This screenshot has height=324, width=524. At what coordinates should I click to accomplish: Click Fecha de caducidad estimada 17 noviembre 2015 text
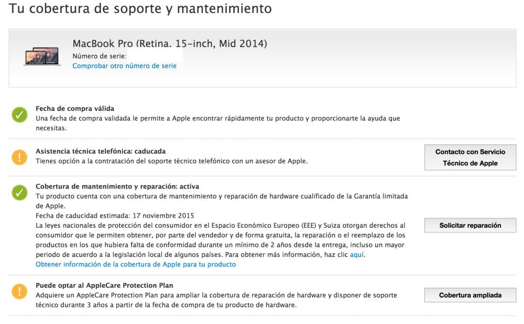[x=115, y=216]
